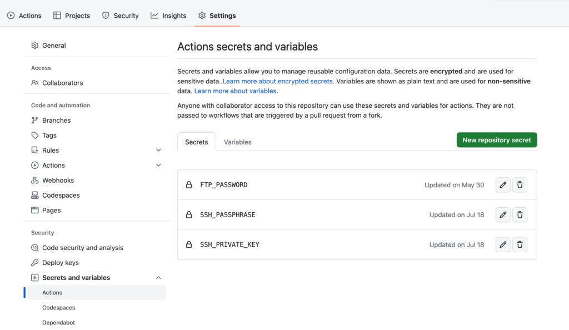Click the Webhooks hook icon
569x330 pixels.
[35, 180]
